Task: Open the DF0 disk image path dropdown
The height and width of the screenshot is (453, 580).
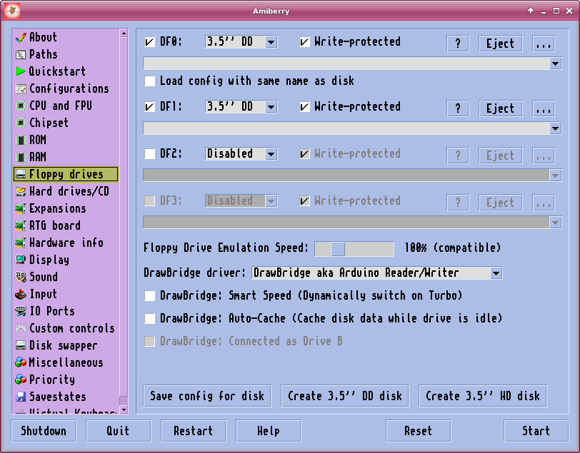Action: (555, 63)
